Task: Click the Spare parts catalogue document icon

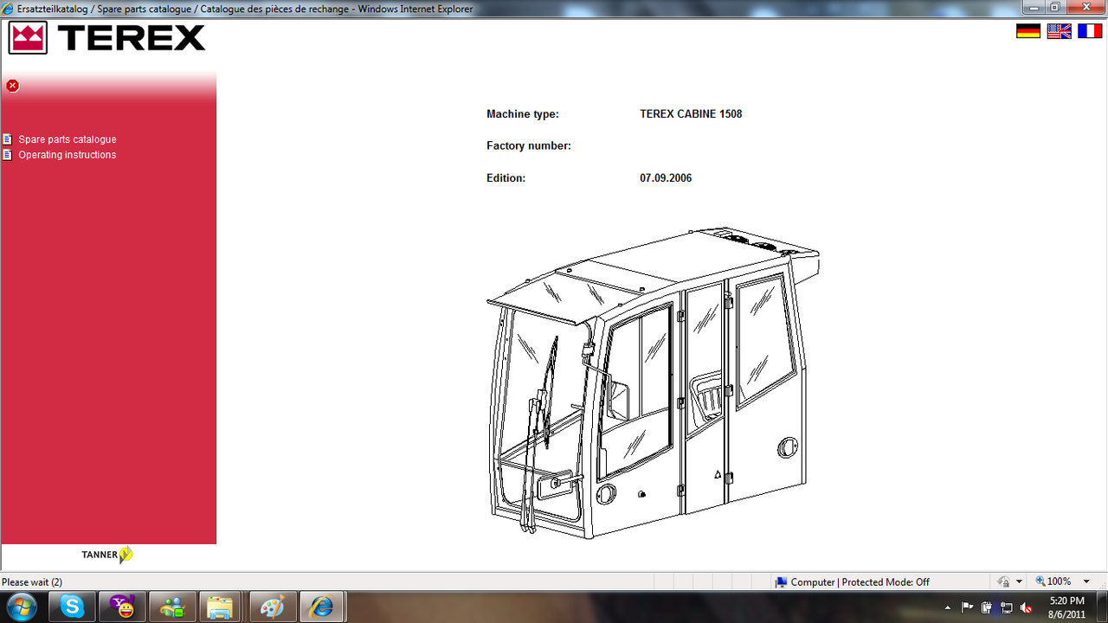Action: pyautogui.click(x=8, y=139)
